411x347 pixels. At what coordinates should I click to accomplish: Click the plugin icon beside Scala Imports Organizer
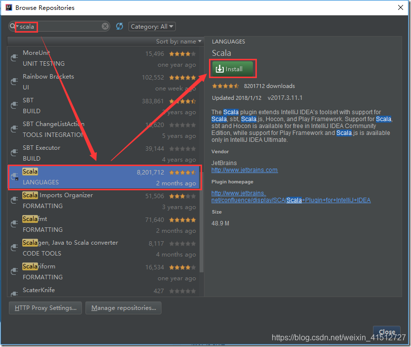click(14, 200)
